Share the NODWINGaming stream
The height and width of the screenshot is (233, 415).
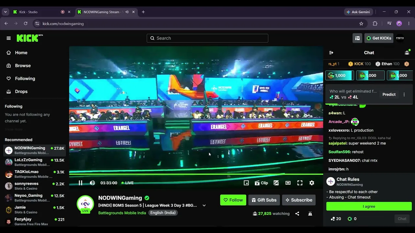click(297, 214)
